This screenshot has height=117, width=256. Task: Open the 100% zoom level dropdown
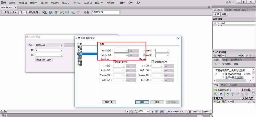[148, 112]
